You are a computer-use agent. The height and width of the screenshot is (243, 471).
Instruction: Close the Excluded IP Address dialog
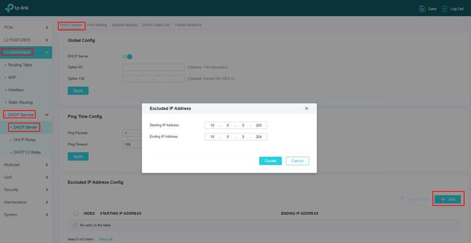(x=307, y=108)
